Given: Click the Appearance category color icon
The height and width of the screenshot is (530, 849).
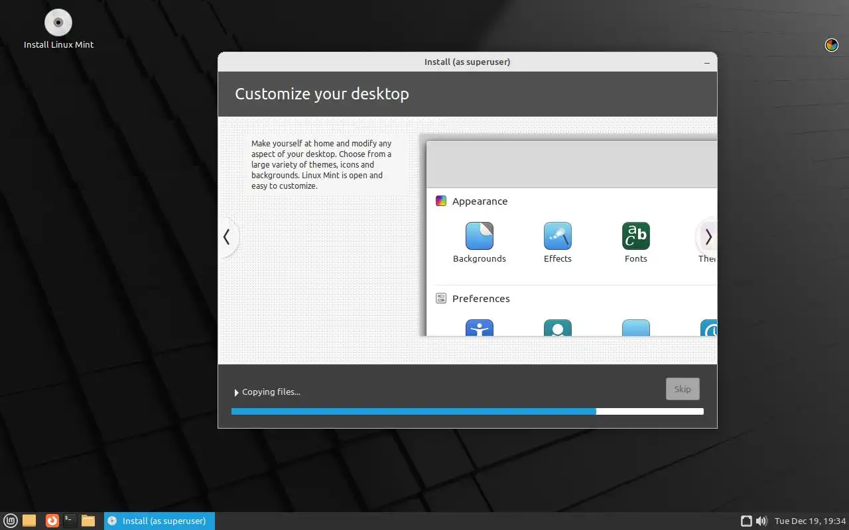Looking at the screenshot, I should (441, 201).
